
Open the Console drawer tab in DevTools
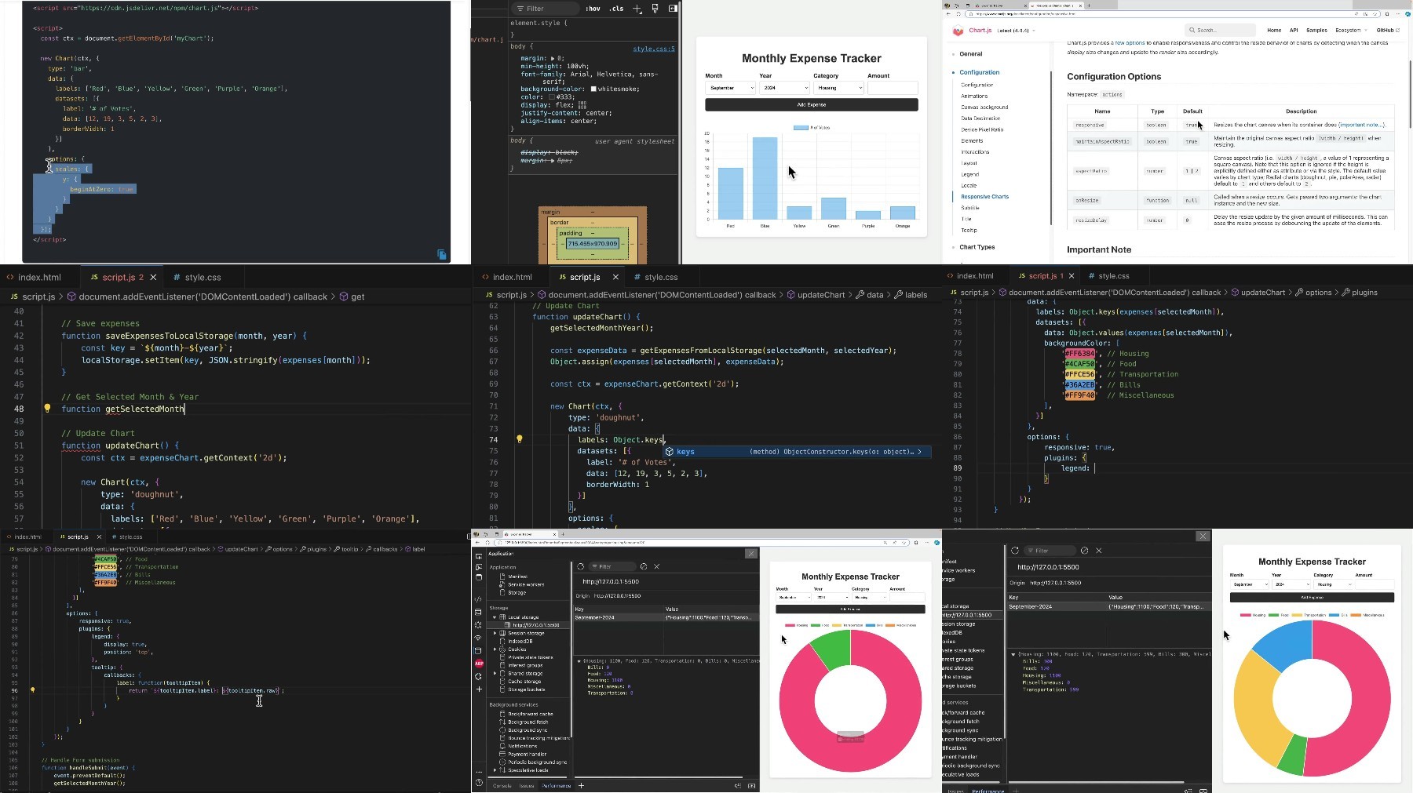pos(502,785)
